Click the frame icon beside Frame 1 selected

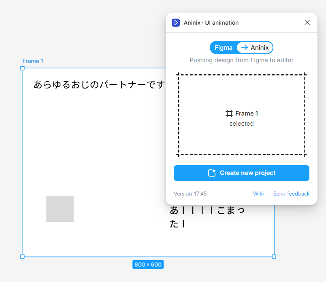(229, 114)
